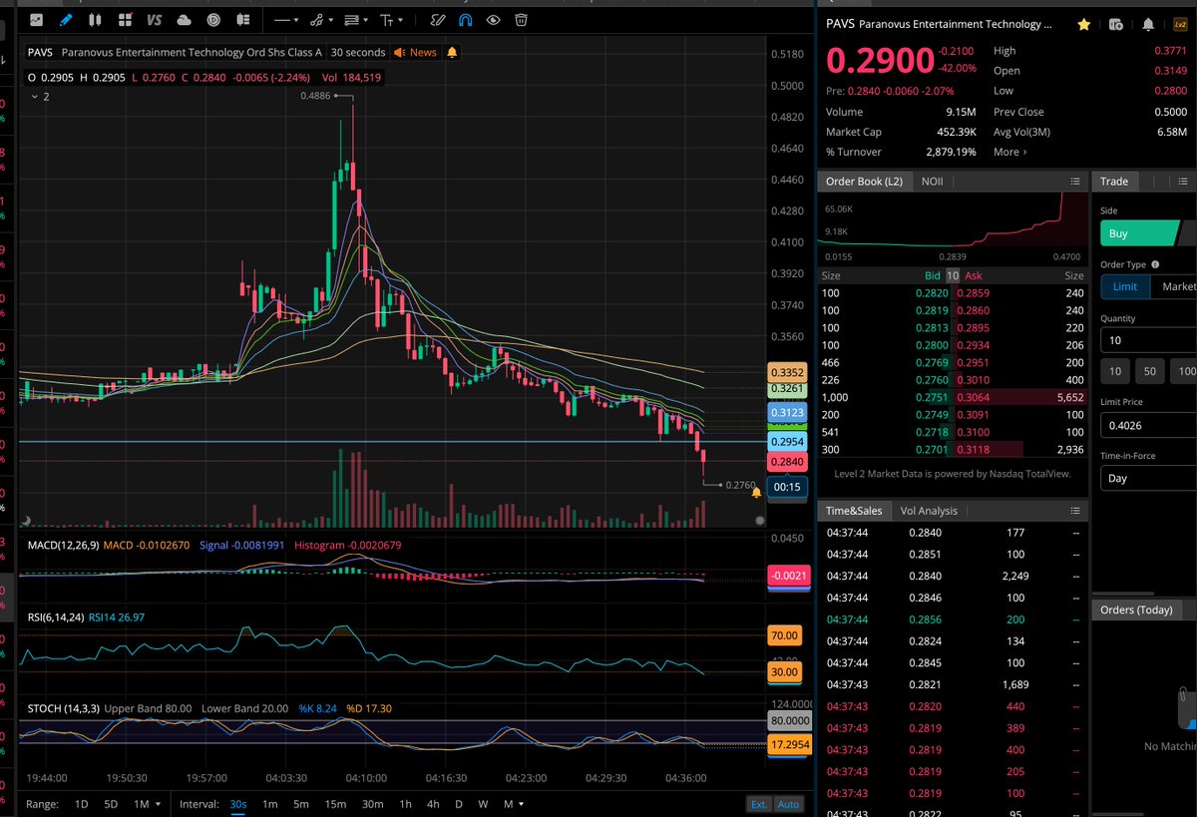
Task: Select the 4h interval
Action: [x=432, y=804]
